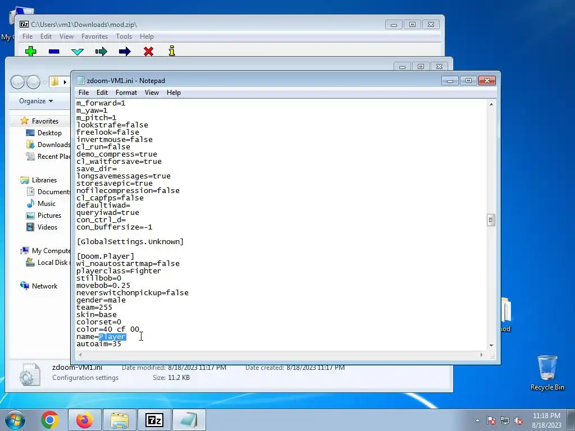Image resolution: width=575 pixels, height=431 pixels.
Task: Click the [GlobalSettings.Unknown] line
Action: pos(130,241)
